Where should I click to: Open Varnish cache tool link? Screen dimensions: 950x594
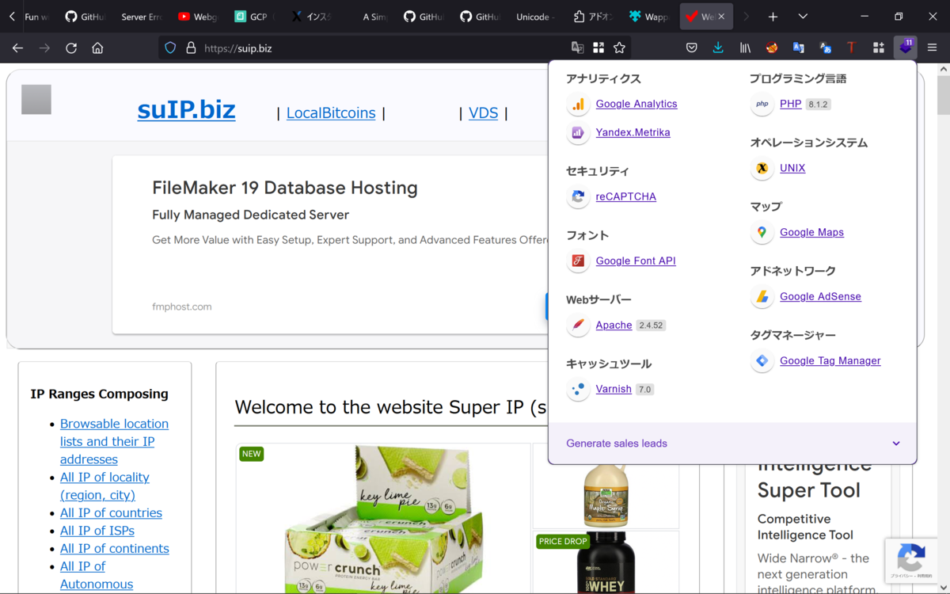614,389
